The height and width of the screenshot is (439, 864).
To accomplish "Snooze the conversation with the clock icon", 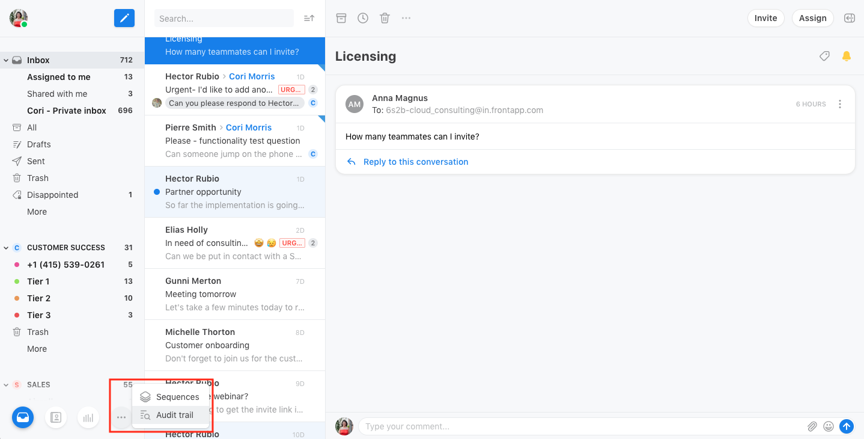I will pos(363,18).
